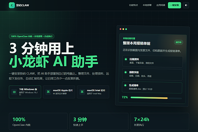The image size is (198, 132).
Task: Download the Windows version button
Action: (25, 92)
